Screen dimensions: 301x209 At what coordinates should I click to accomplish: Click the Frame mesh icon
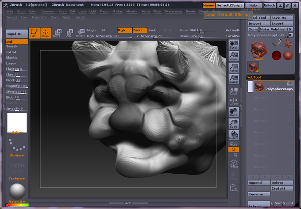[x=234, y=164]
